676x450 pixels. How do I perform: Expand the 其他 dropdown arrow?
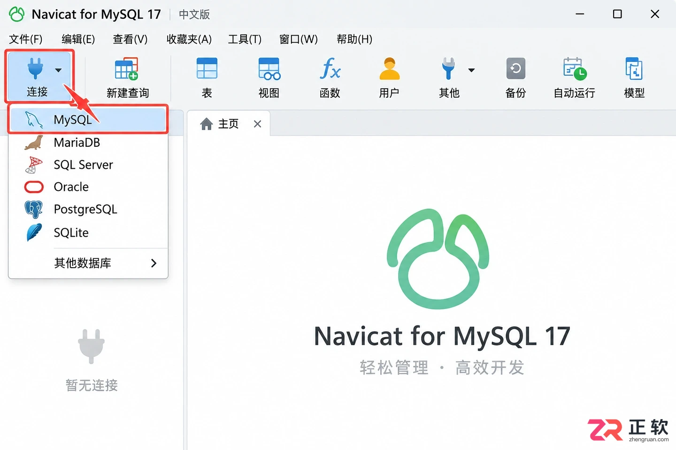[x=471, y=70]
